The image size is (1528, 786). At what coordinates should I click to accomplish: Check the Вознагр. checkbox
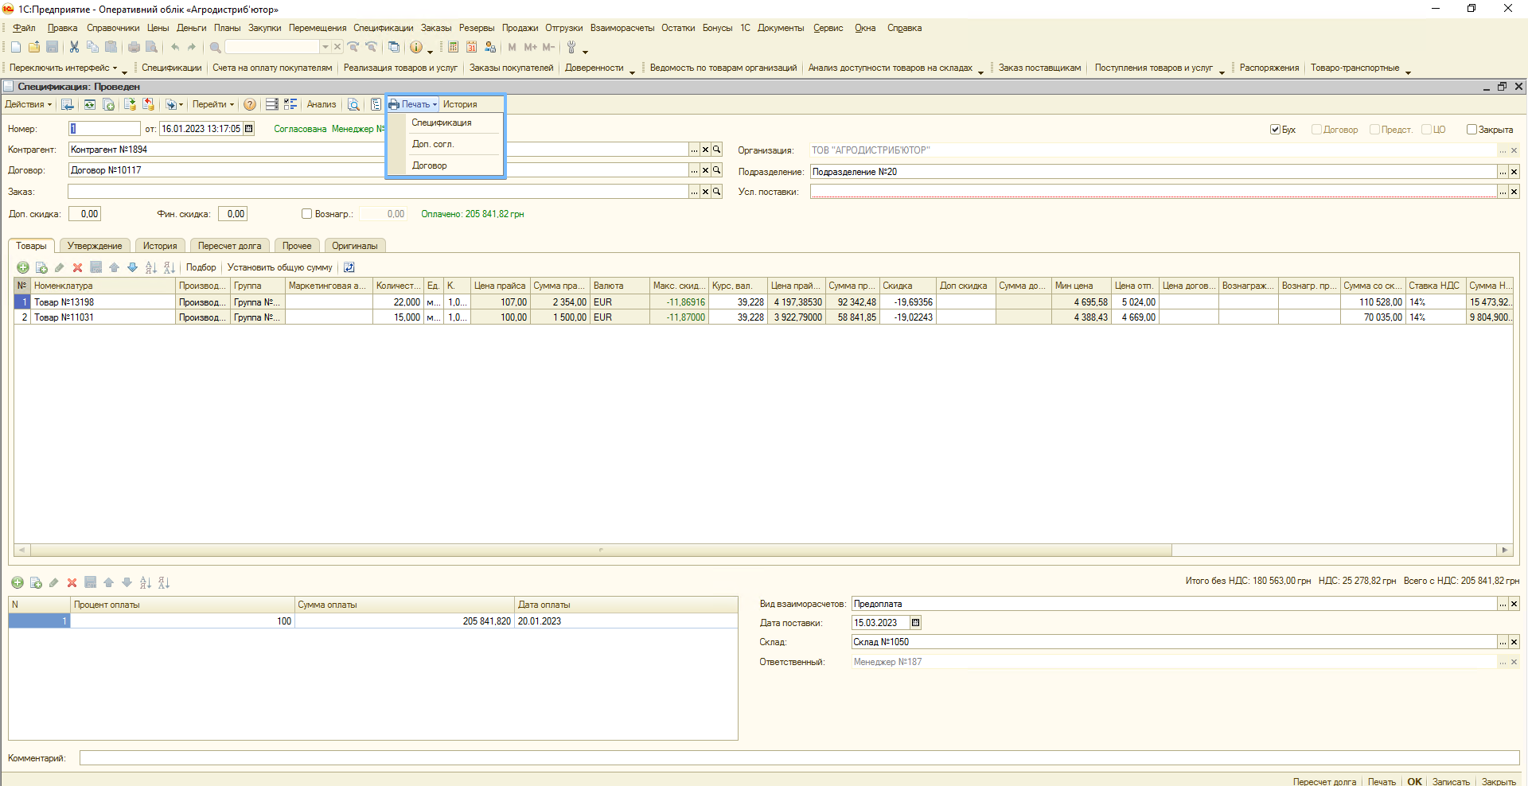pyautogui.click(x=306, y=214)
